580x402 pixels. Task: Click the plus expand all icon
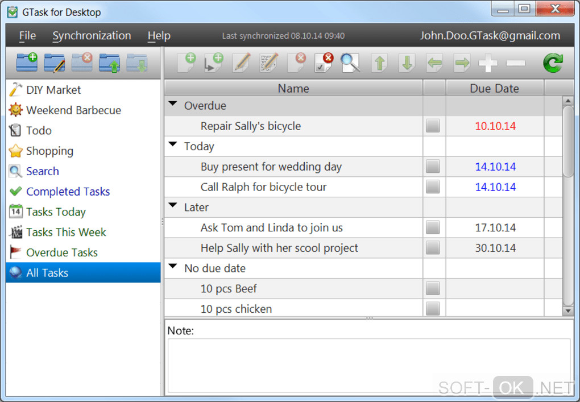[x=488, y=63]
